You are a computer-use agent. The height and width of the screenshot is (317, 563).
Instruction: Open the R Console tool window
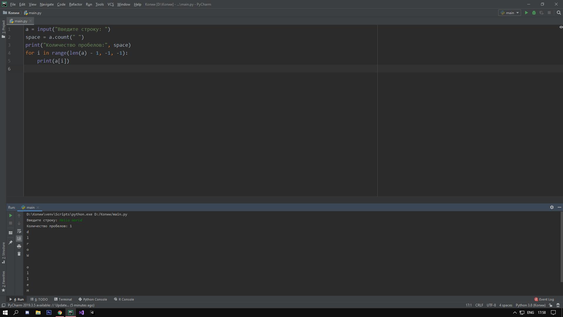[124, 299]
